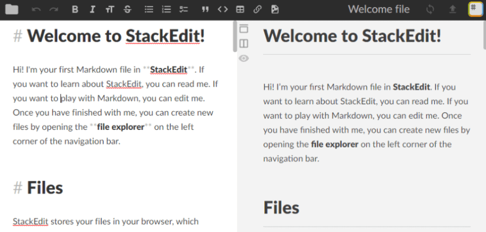Open the file explorer folder icon
This screenshot has width=486, height=232.
(12, 9)
